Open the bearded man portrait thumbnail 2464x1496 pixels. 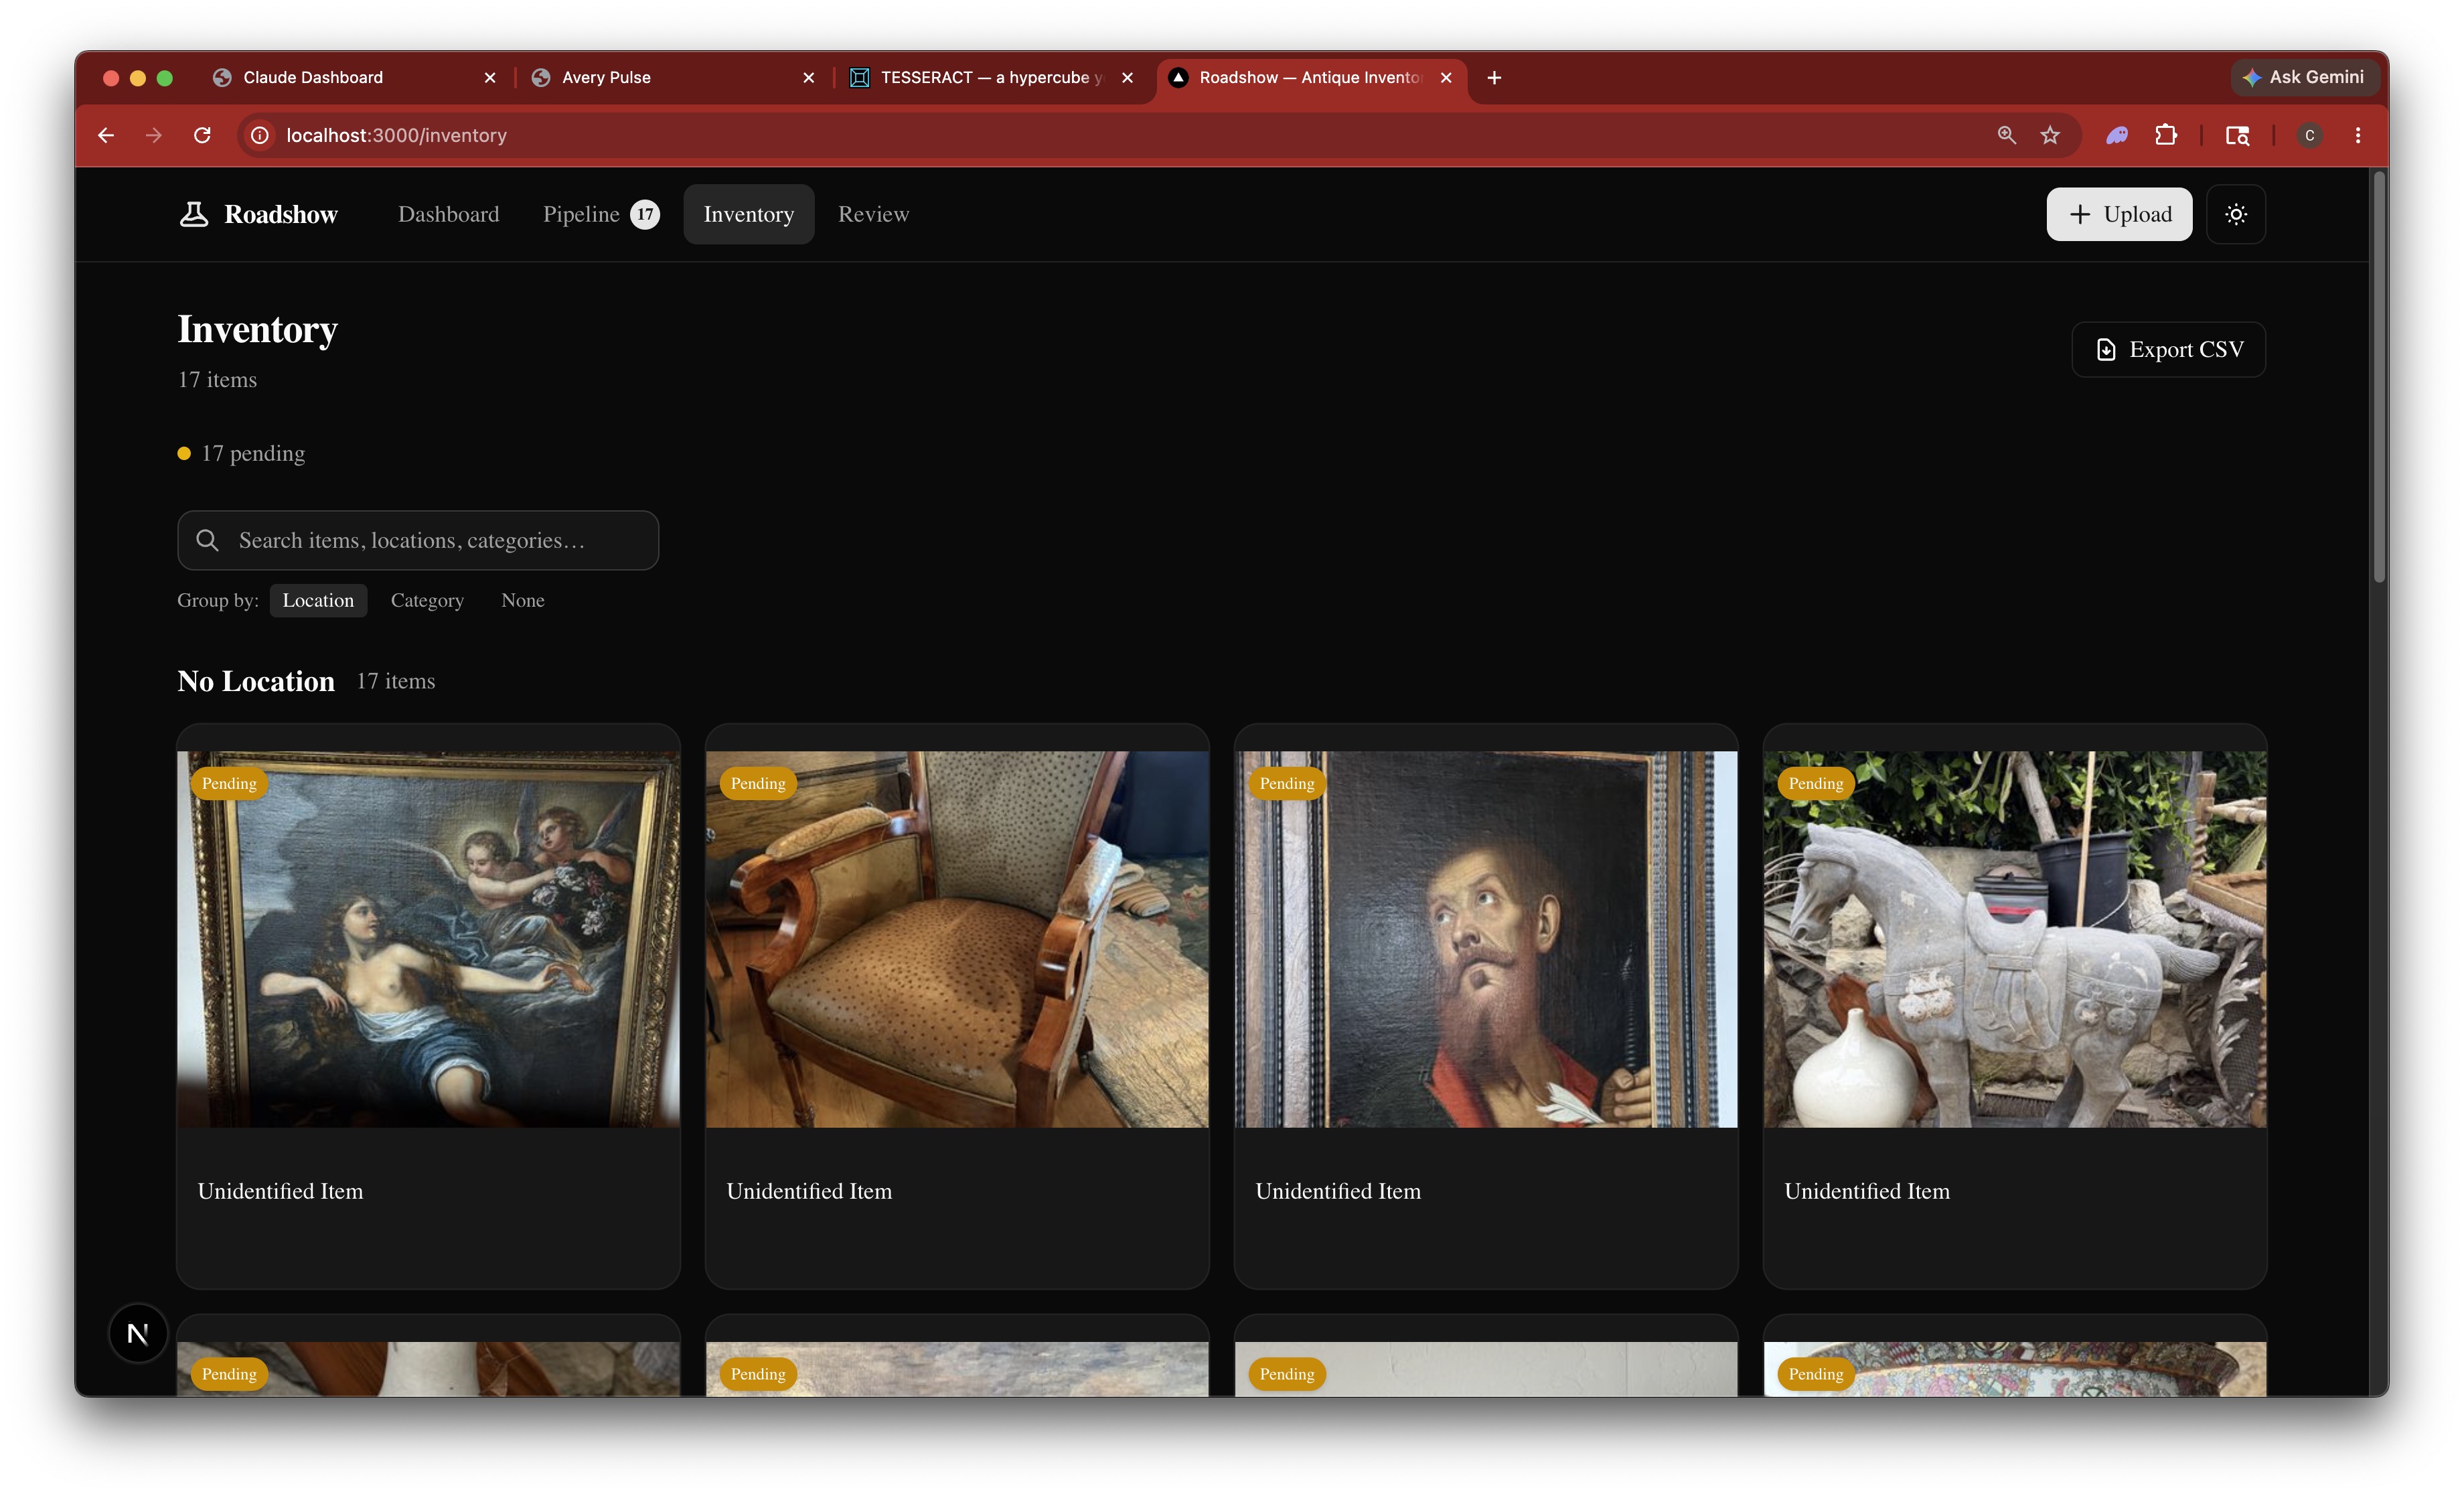1486,939
